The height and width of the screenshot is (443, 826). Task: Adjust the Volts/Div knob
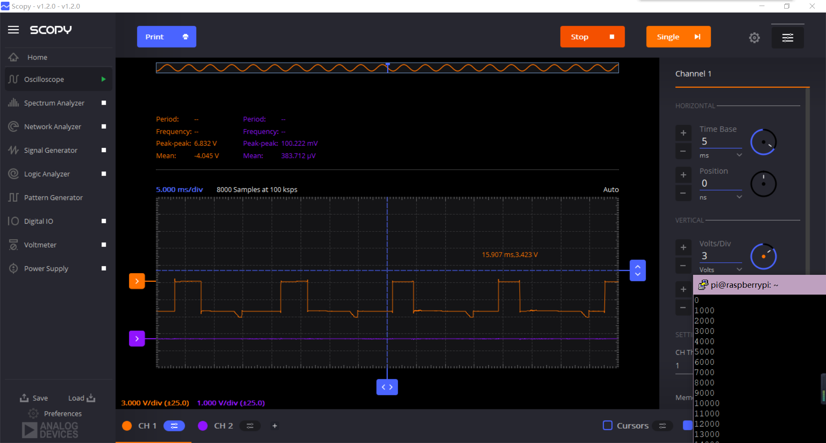coord(764,256)
